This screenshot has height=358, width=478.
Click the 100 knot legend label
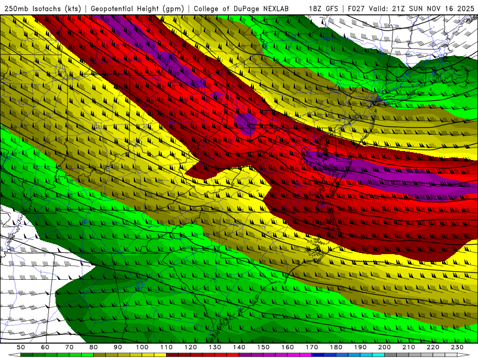(x=142, y=347)
